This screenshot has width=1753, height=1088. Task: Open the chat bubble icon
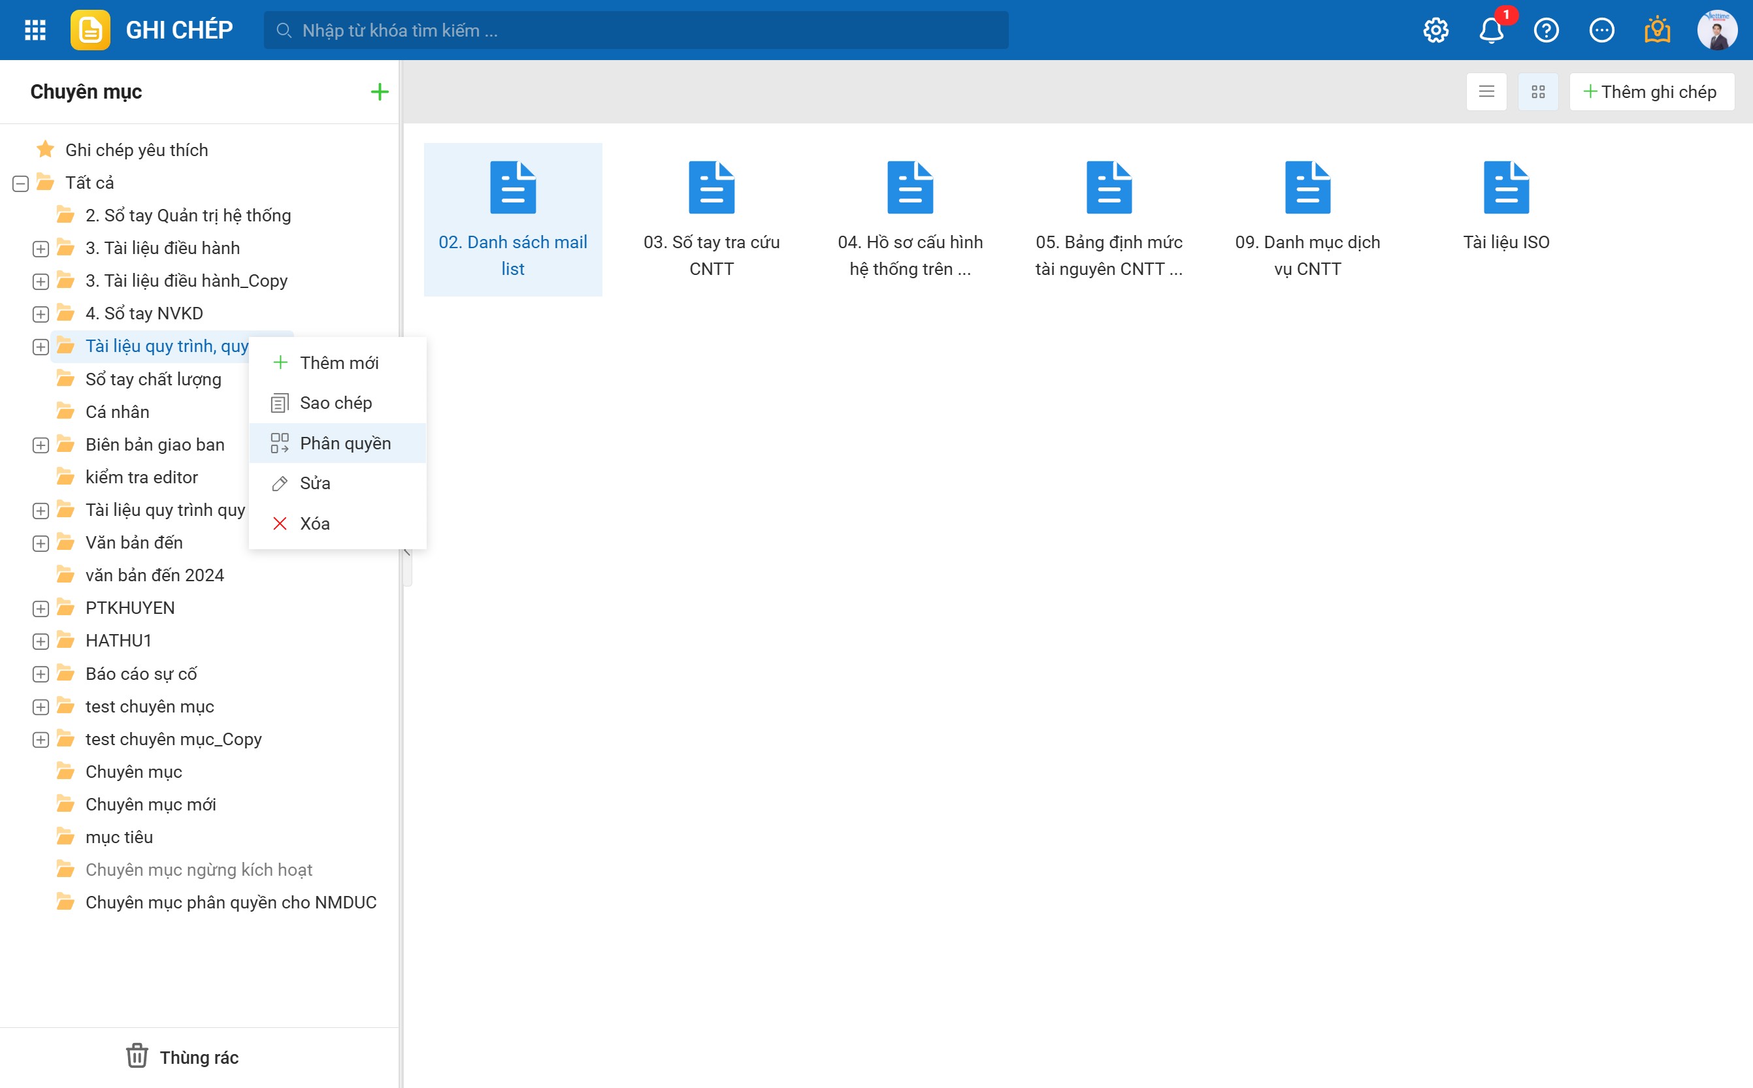coord(1602,30)
